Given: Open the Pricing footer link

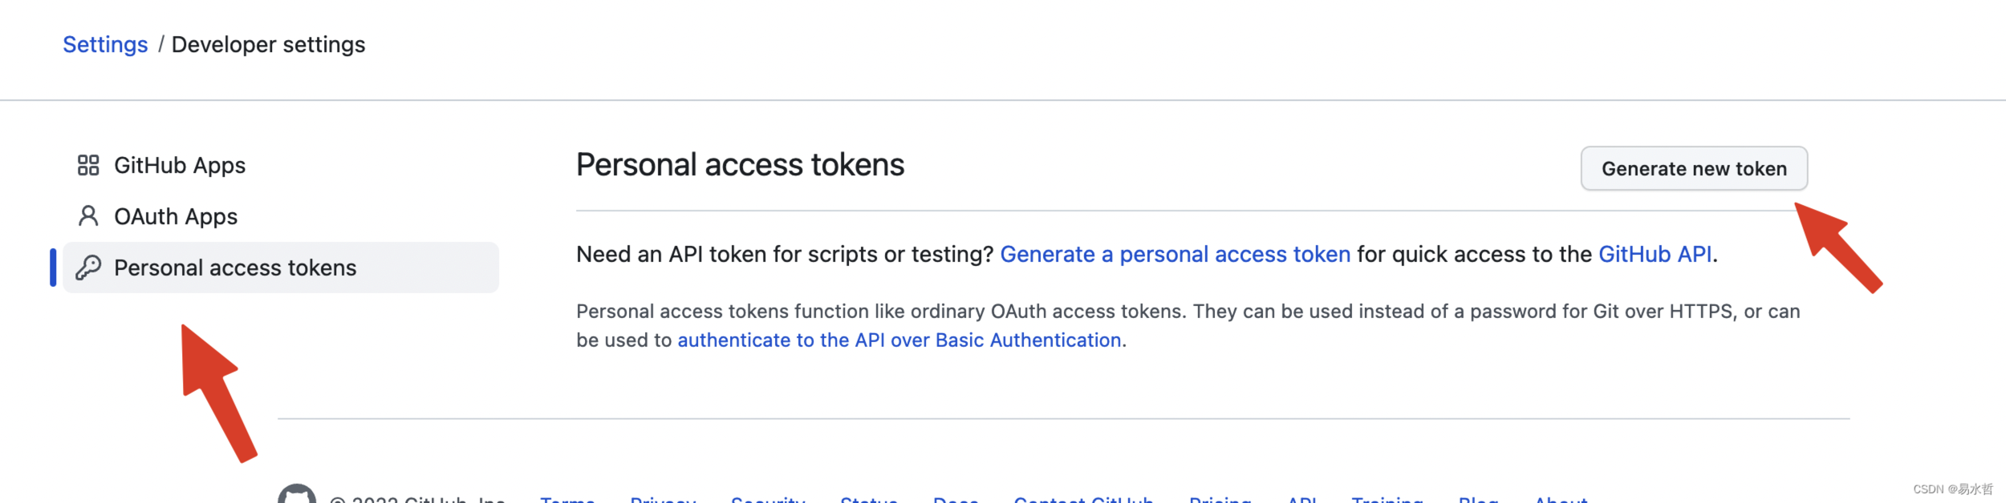Looking at the screenshot, I should (1220, 498).
